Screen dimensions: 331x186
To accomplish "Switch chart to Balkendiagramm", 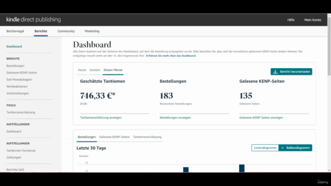I will (295, 148).
